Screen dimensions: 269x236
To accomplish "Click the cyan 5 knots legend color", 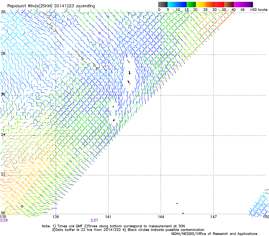I will pos(172,4).
